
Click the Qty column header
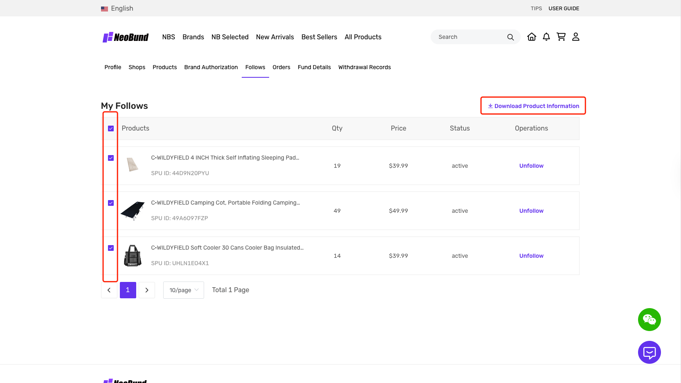click(x=337, y=128)
